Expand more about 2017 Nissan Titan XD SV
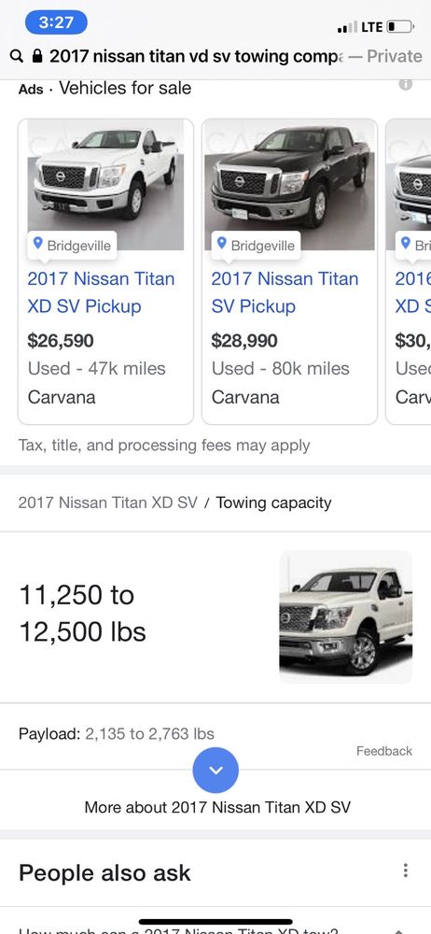Screen dimensions: 431x934 [x=215, y=771]
